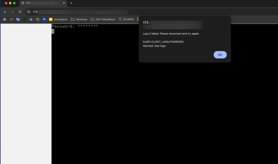Click the settings gear bookmark icon
The image size is (278, 164).
[4, 19]
